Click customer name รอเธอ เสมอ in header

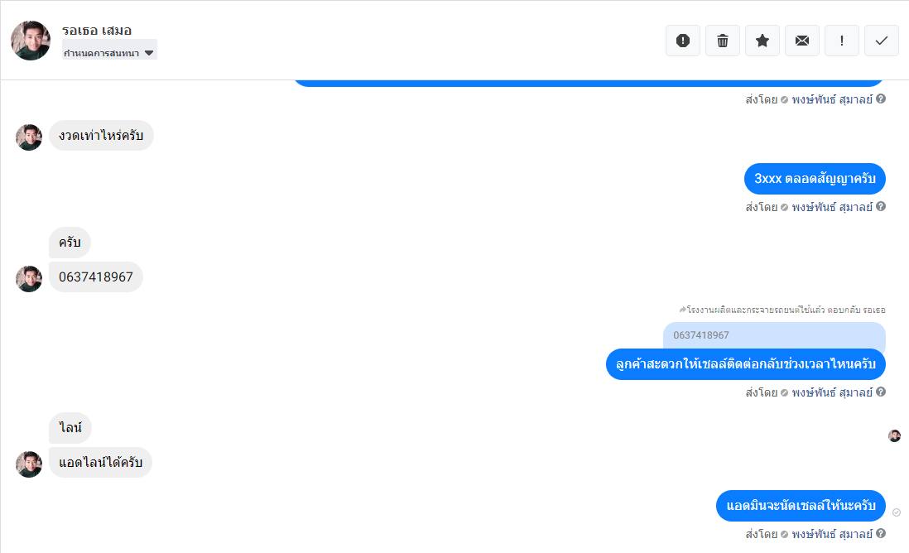pyautogui.click(x=97, y=30)
